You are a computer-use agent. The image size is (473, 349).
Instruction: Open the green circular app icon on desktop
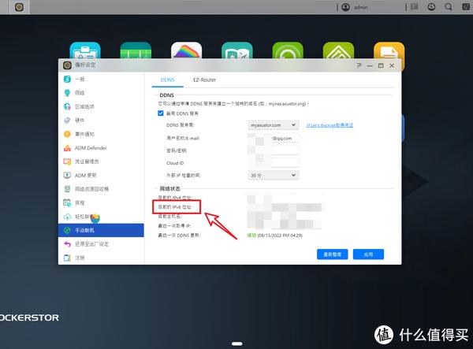click(x=288, y=50)
